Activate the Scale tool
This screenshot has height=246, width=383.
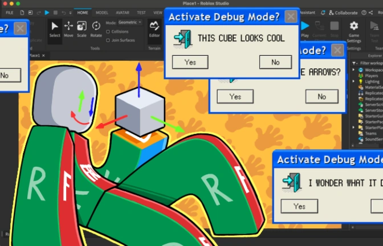point(82,30)
